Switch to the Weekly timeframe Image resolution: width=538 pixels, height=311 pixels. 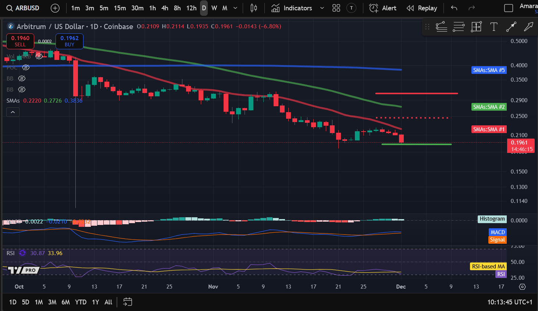point(214,8)
